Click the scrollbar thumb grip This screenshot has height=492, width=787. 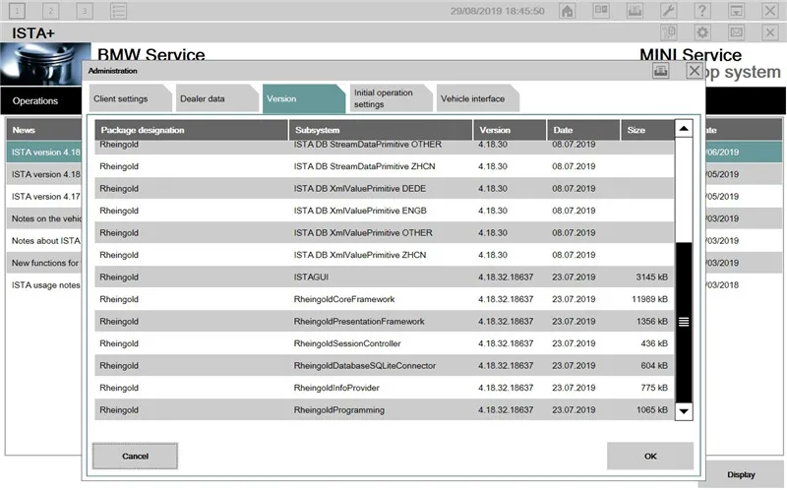point(684,321)
